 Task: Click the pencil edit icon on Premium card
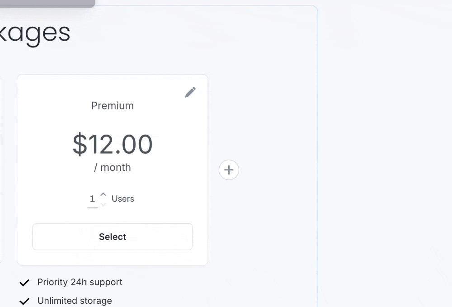point(190,92)
